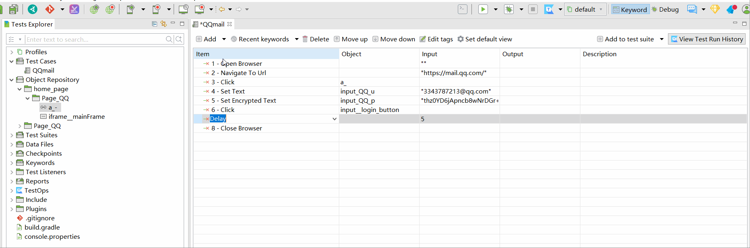
Task: Start the Record Windows monitor icon
Action: pos(200,9)
